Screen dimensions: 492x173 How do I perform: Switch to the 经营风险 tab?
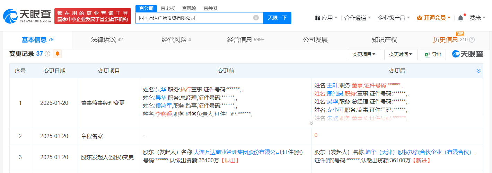coord(176,40)
